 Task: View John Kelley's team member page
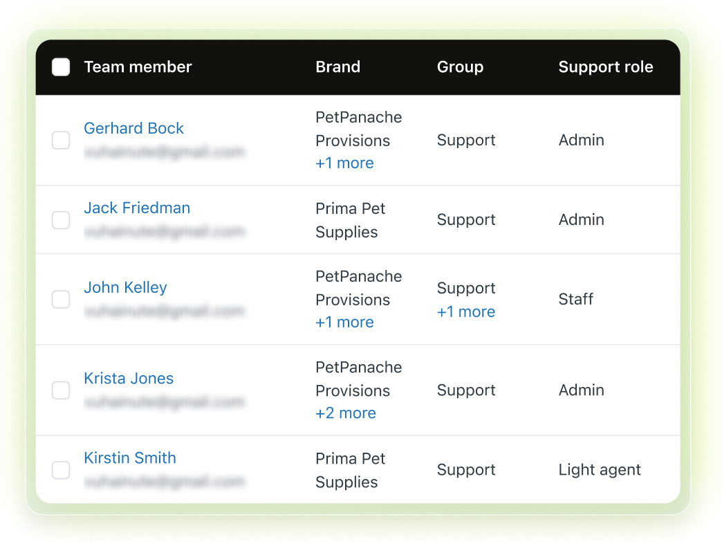(125, 287)
